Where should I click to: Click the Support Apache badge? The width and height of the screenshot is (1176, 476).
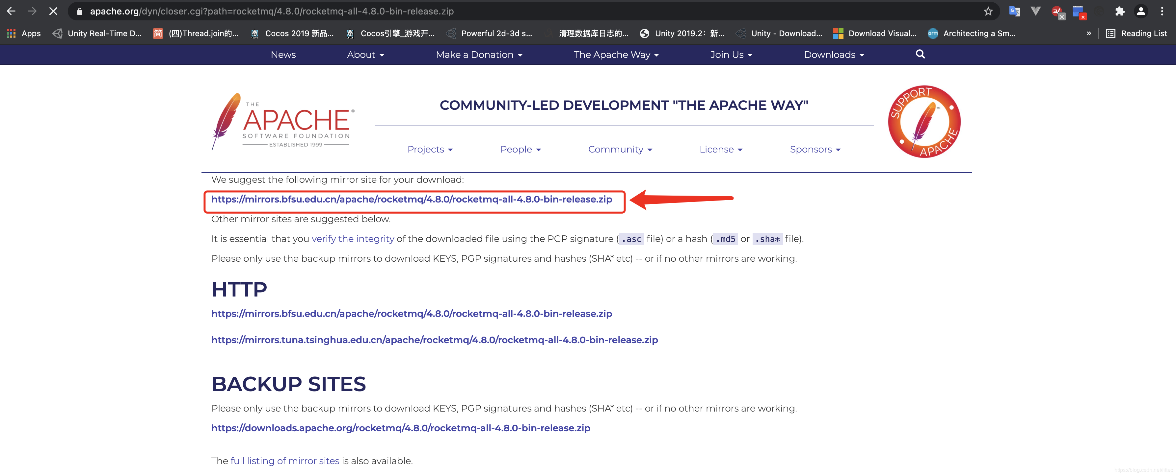click(924, 122)
